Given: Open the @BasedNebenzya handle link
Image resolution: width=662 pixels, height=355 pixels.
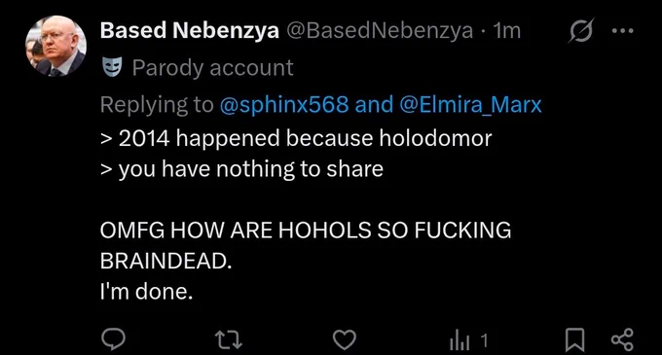Looking at the screenshot, I should point(380,31).
